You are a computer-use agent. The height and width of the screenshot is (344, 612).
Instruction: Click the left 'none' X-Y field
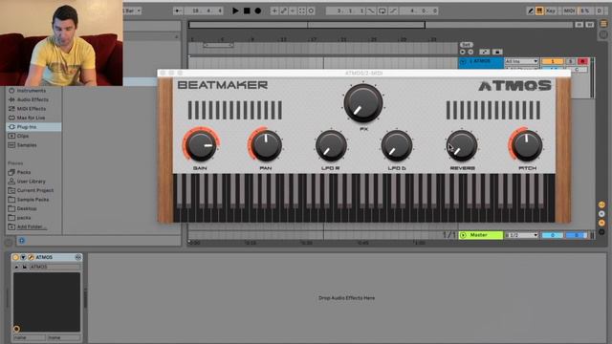(29, 338)
